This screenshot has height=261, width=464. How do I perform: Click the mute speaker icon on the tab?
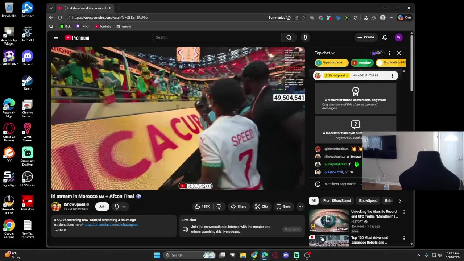point(66,8)
